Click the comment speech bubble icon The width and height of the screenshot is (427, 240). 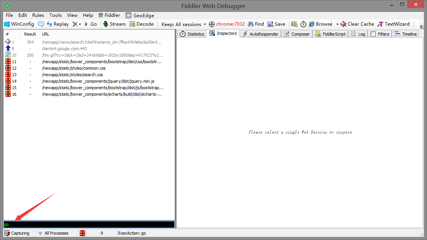point(41,24)
